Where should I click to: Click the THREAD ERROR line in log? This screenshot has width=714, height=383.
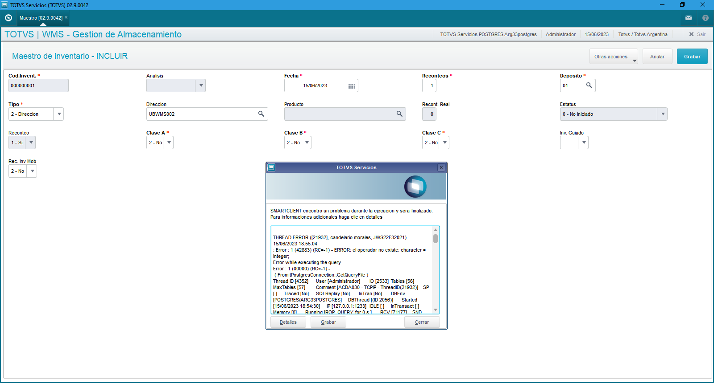pos(340,237)
